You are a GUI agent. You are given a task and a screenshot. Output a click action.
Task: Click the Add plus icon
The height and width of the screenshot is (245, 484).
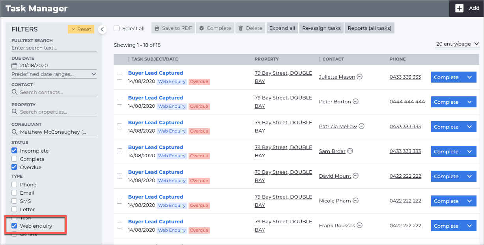click(x=460, y=8)
